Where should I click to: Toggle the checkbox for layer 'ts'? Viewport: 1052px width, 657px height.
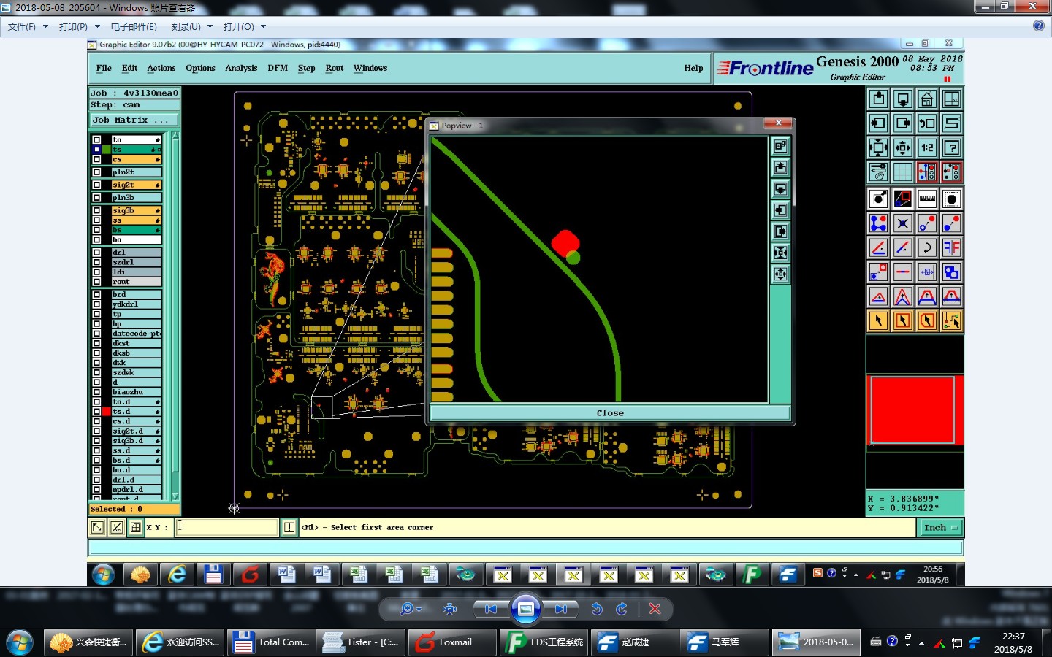96,150
